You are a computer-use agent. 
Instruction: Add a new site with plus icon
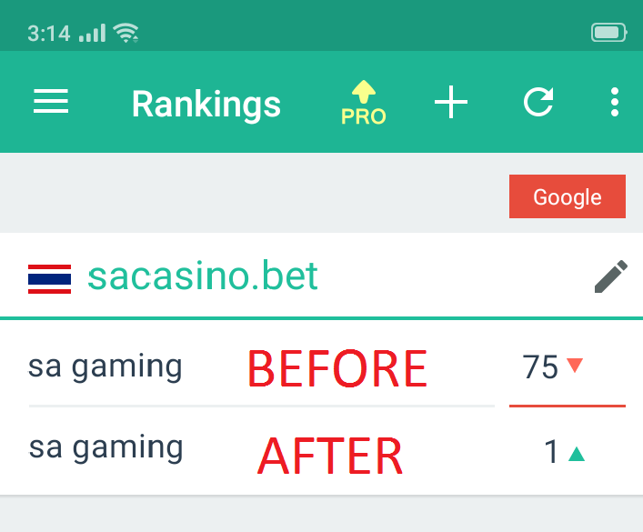coord(450,103)
